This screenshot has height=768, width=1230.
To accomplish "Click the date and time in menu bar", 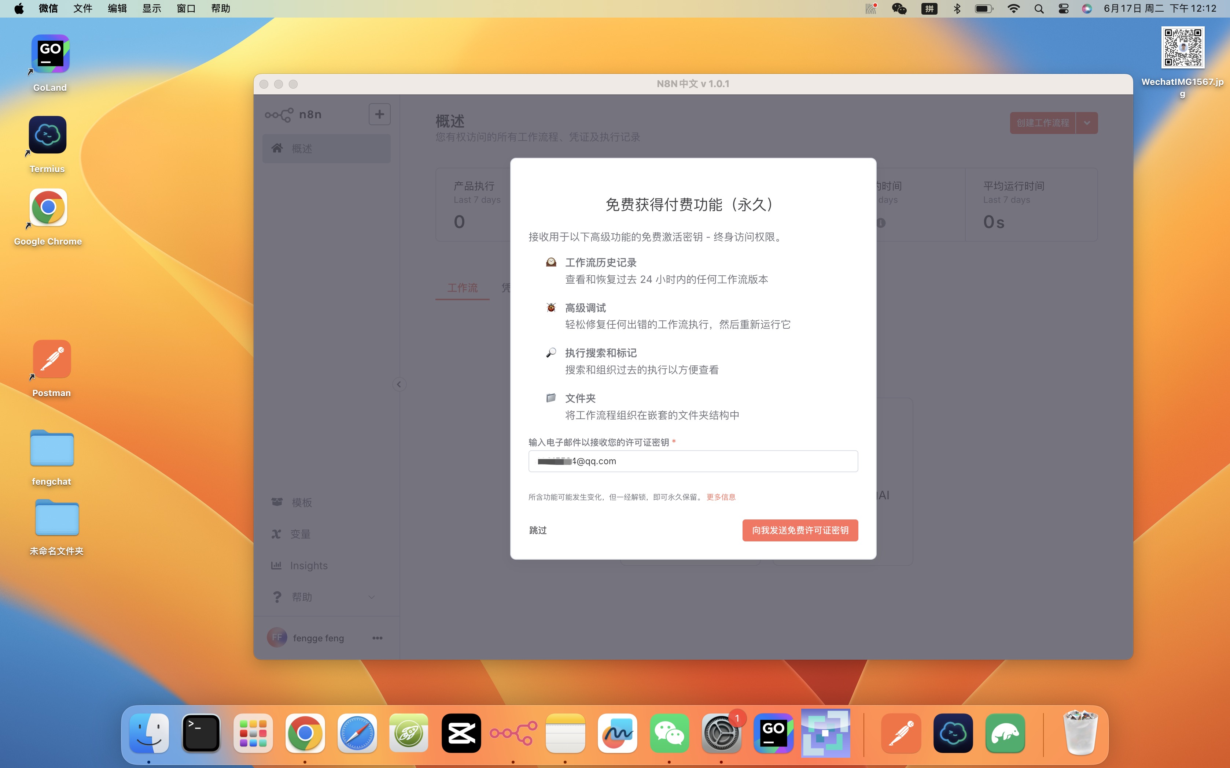I will pyautogui.click(x=1160, y=9).
